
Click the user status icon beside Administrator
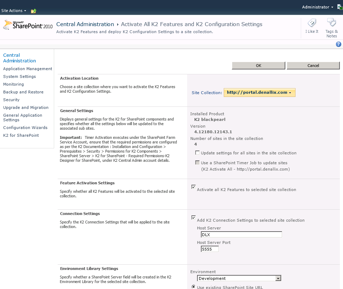pos(339,7)
